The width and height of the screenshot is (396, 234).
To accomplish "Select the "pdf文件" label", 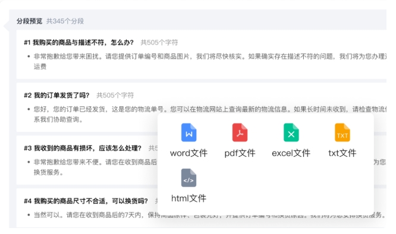I will (x=240, y=153).
